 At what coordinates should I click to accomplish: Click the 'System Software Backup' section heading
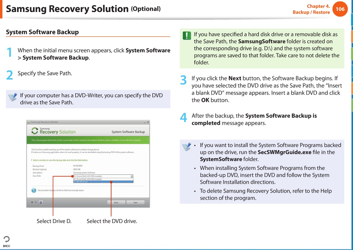(x=42, y=32)
